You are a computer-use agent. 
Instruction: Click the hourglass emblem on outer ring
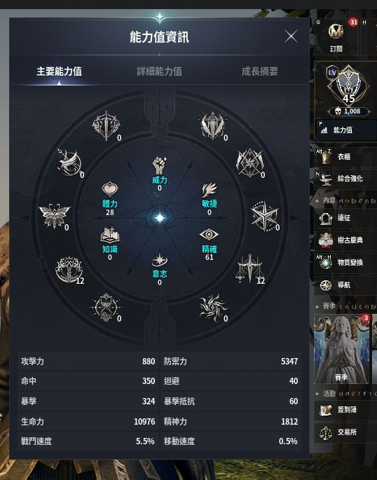pos(106,308)
